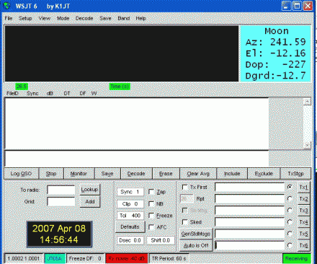Click the Clear Avg button
Viewport: 317px width, 264px height.
click(x=198, y=174)
